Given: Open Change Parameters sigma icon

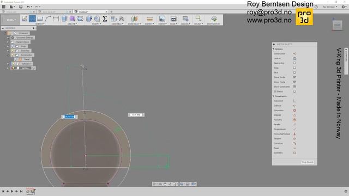Looking at the screenshot, I should [x=105, y=19].
